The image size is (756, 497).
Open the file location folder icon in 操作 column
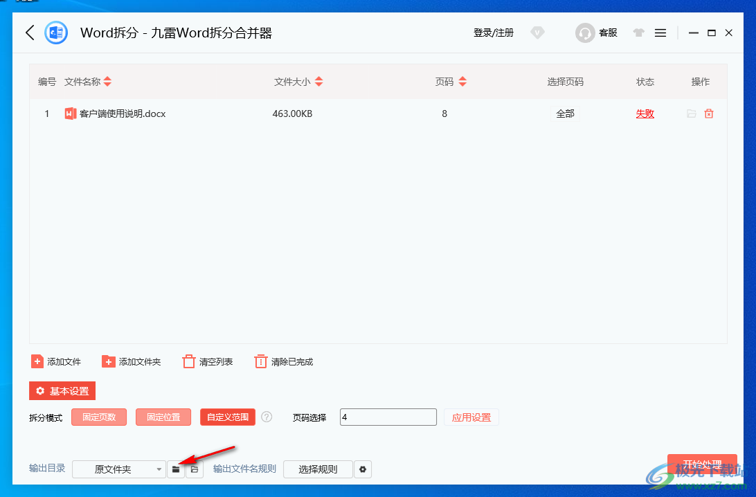click(x=690, y=113)
